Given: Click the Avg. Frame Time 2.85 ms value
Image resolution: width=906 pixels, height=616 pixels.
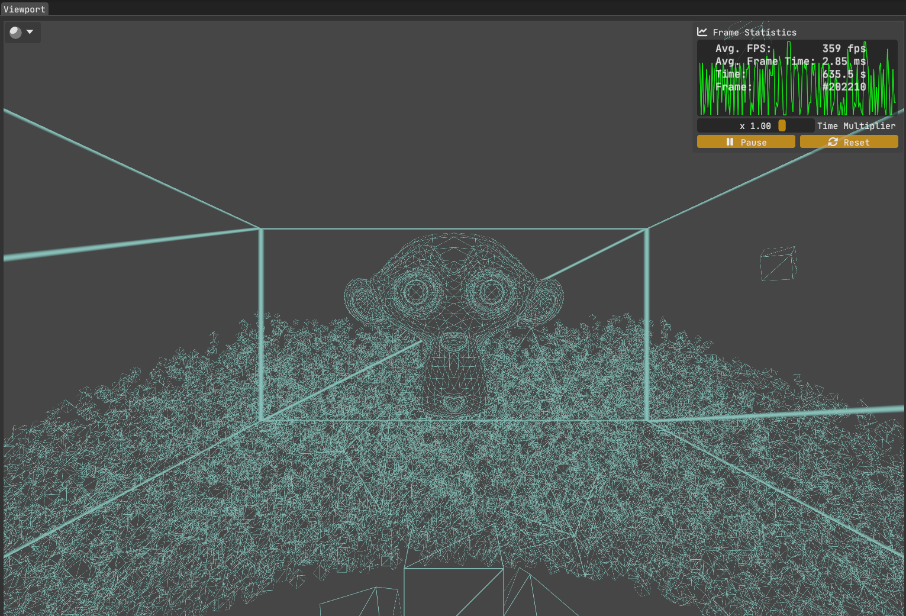Looking at the screenshot, I should [843, 62].
